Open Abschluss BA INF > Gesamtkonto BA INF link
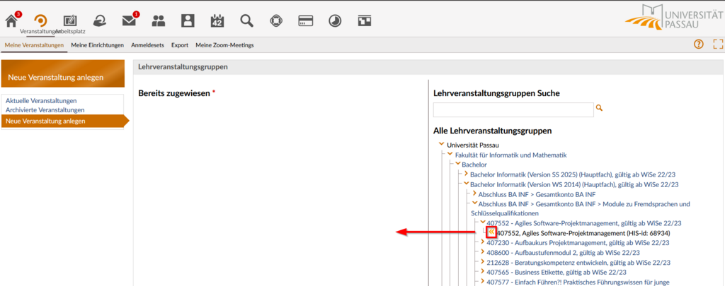 point(537,194)
